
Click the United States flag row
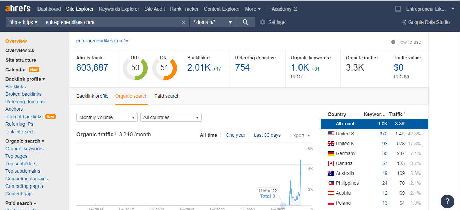pos(331,134)
